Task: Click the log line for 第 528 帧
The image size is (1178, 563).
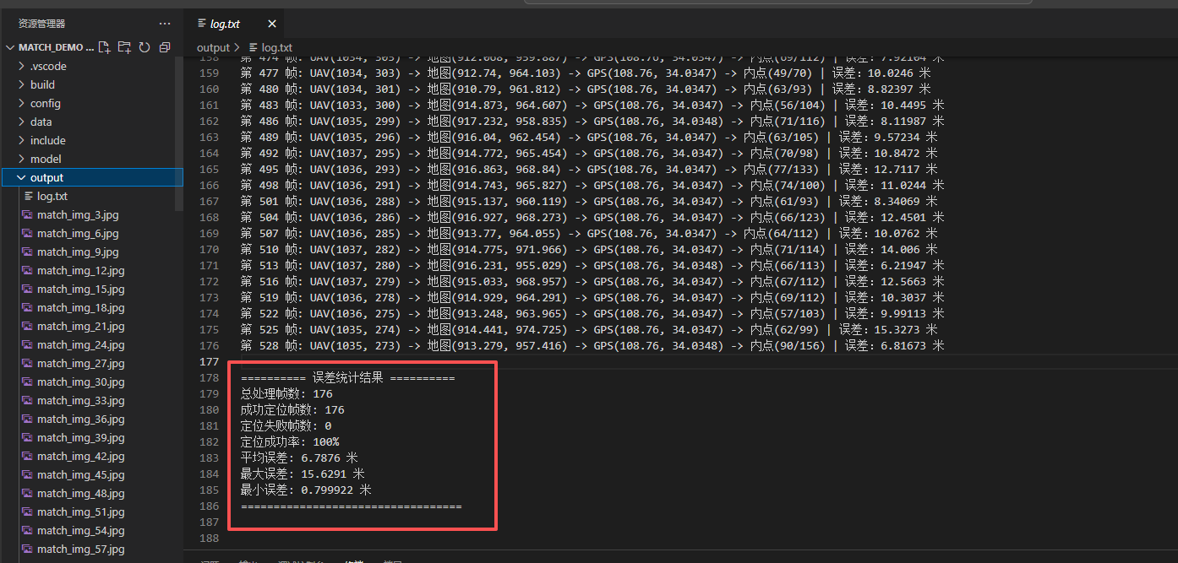Action: [x=592, y=345]
